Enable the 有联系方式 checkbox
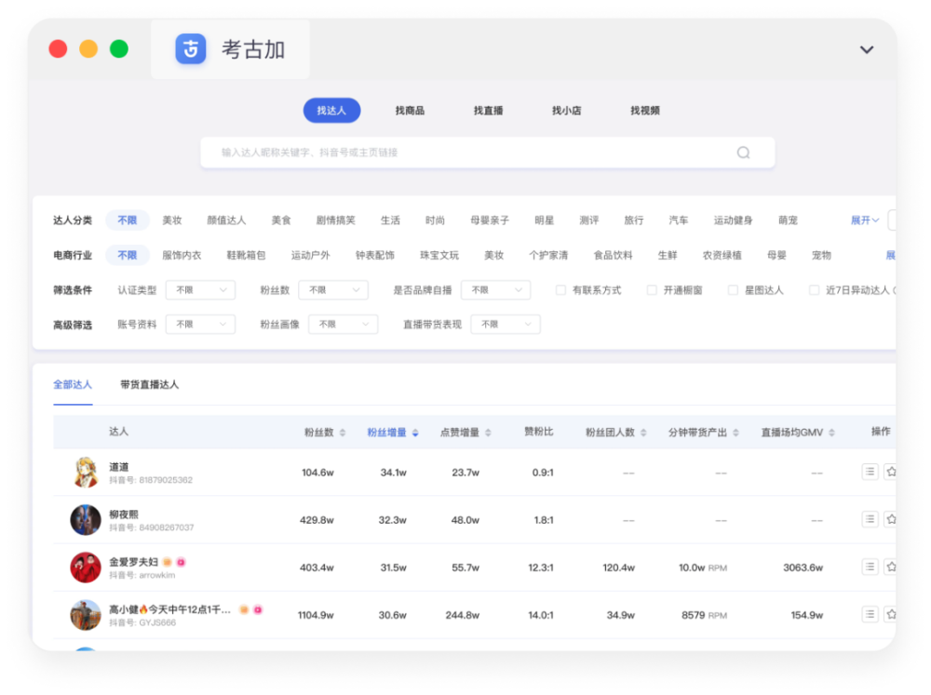 (x=560, y=290)
